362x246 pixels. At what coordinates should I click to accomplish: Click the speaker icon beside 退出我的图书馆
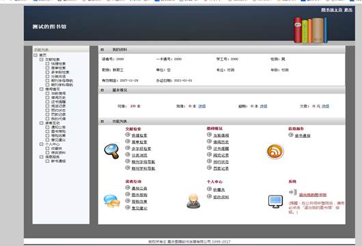coord(293,192)
